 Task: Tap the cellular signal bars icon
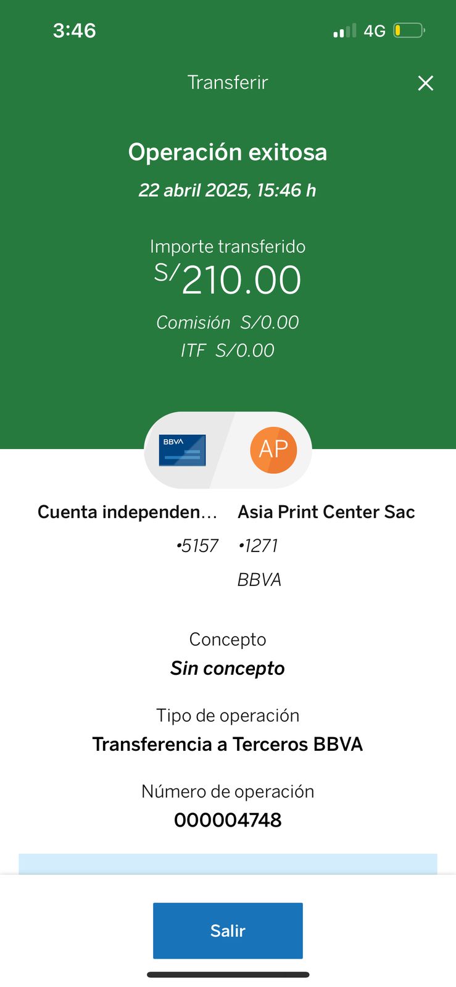click(344, 31)
